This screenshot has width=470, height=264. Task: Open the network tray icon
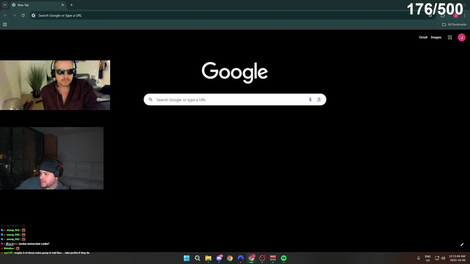pos(437,258)
